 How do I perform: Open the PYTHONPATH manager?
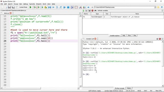coord(84,7)
